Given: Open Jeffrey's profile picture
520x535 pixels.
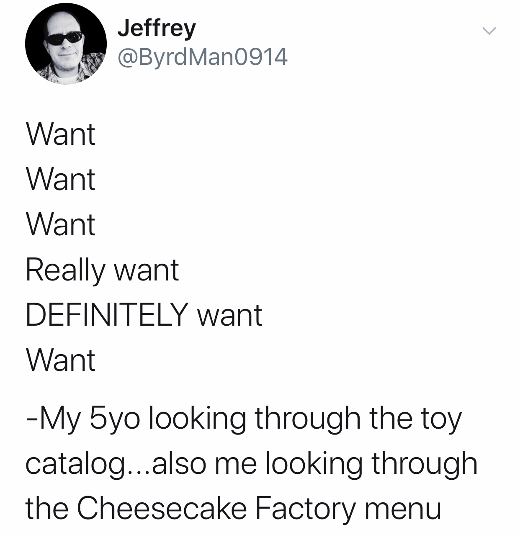Looking at the screenshot, I should (x=66, y=44).
